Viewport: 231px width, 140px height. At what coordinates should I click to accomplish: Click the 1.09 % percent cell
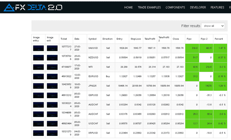click(x=220, y=86)
